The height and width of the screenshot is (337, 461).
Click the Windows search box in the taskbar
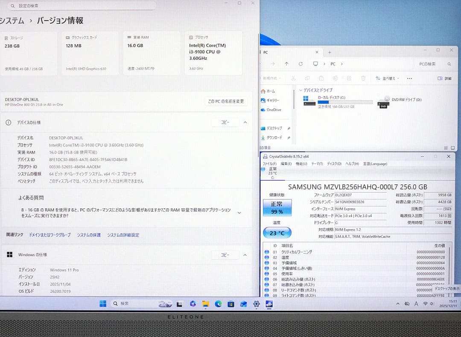click(x=132, y=303)
